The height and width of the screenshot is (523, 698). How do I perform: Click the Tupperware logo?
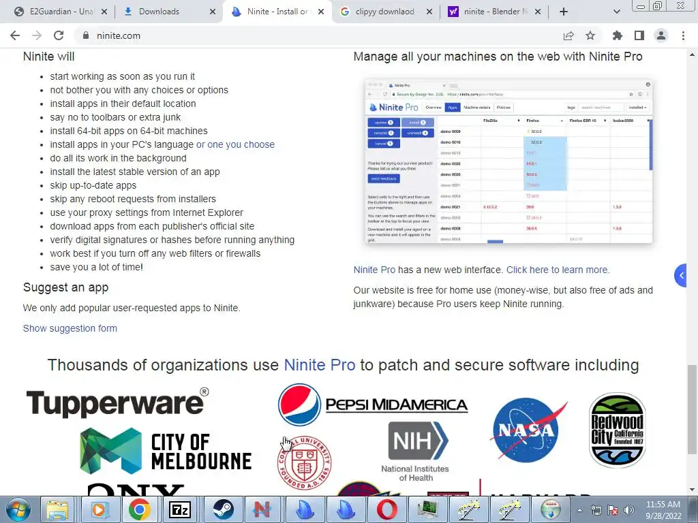tap(117, 402)
